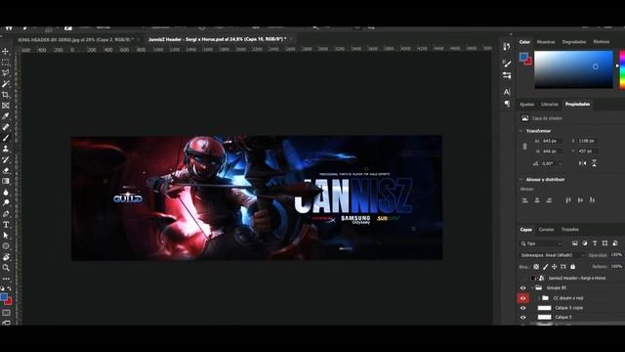The height and width of the screenshot is (352, 625).
Task: Toggle lock position
Action: [x=554, y=267]
